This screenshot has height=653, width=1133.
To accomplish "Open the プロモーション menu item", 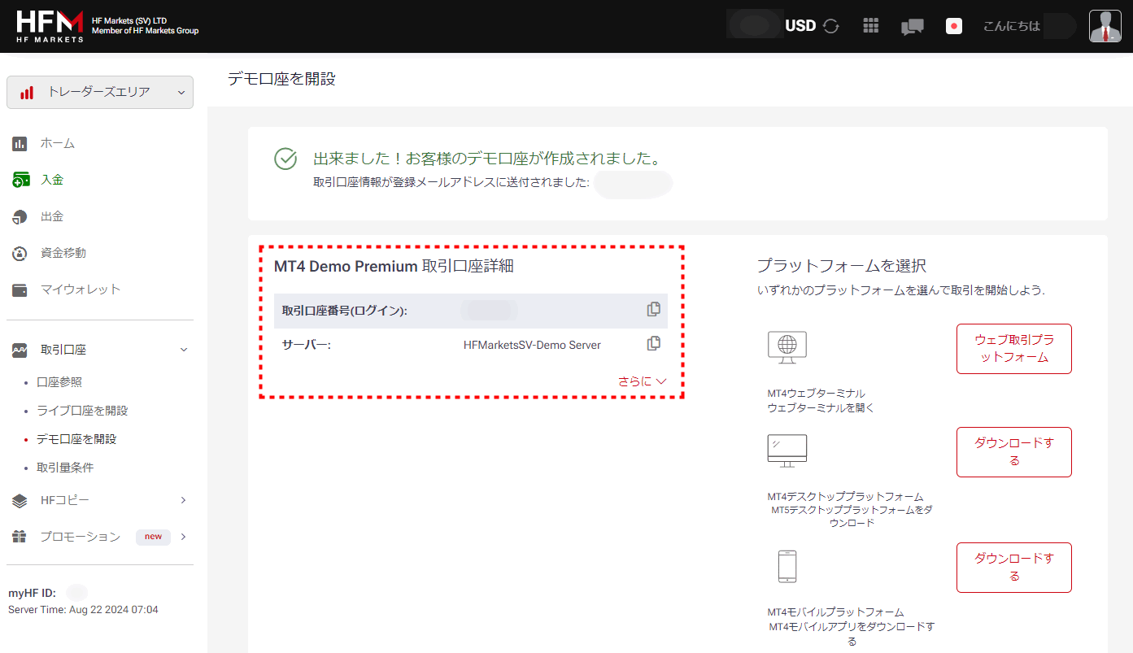I will 81,537.
